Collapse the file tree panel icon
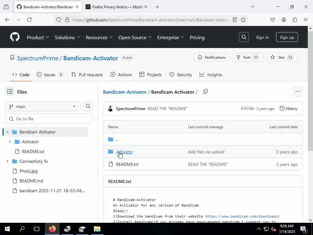 tap(10, 92)
